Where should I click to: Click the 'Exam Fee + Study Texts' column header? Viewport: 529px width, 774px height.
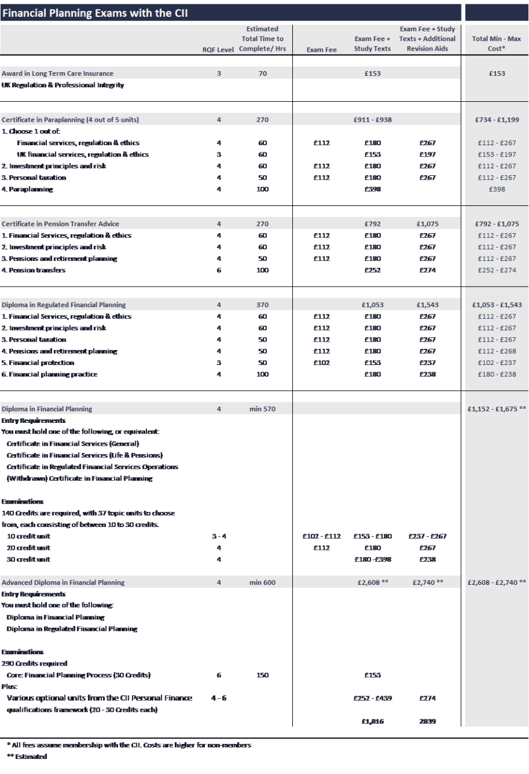point(372,43)
